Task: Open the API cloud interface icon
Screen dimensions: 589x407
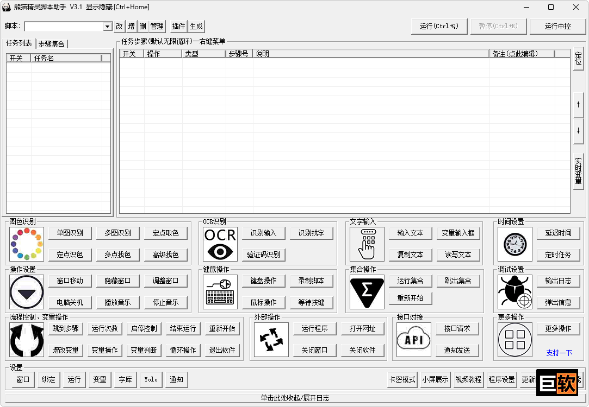Action: click(x=413, y=340)
